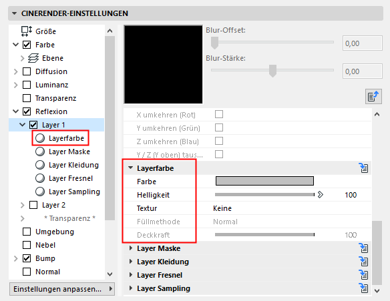Enable the Diffusion channel checkbox
The height and width of the screenshot is (301, 390).
27,71
